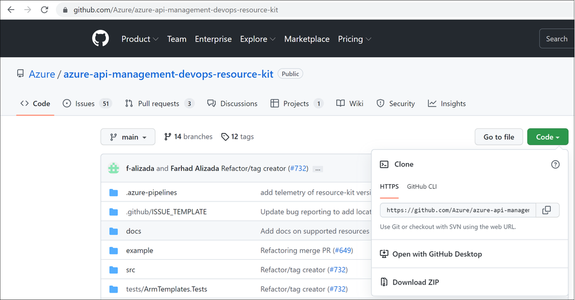
Task: Open the docs folder
Action: click(x=134, y=231)
